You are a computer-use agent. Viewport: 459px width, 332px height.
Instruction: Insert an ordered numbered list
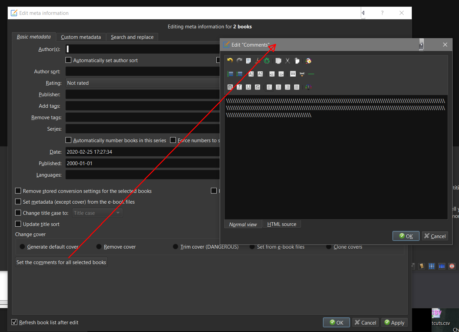(230, 74)
